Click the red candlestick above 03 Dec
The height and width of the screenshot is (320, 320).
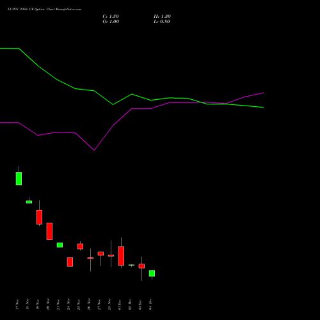coord(141,266)
